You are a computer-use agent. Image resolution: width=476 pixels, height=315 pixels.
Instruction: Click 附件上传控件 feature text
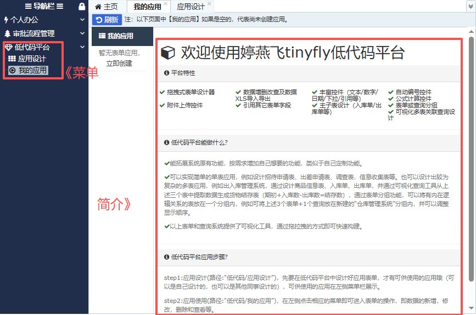(184, 105)
